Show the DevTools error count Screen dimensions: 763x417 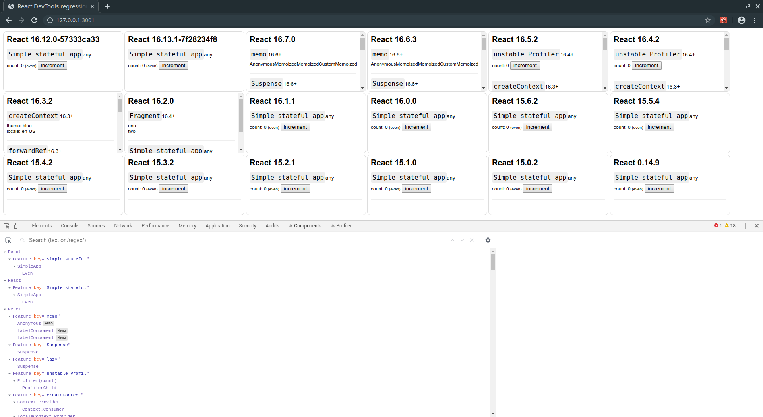pyautogui.click(x=718, y=226)
